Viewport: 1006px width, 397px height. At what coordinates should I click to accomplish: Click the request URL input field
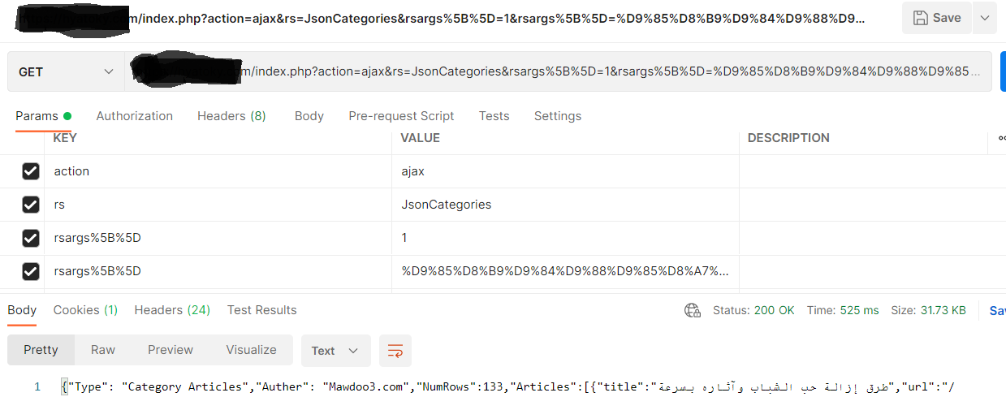pos(558,71)
